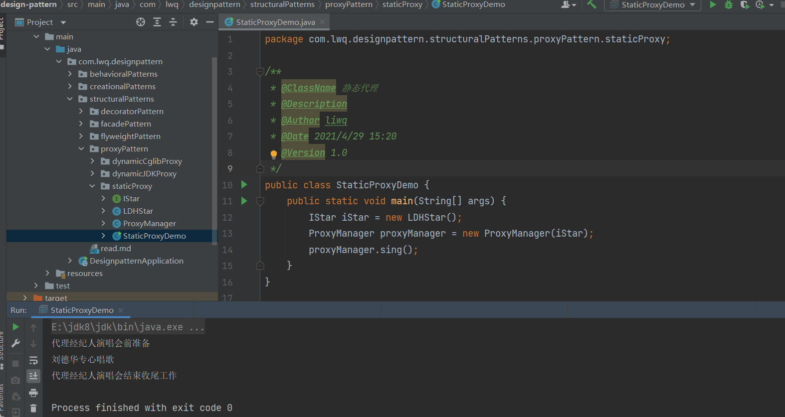The image size is (785, 417).
Task: Click the run gutter arrow beside line 10
Action: (244, 185)
